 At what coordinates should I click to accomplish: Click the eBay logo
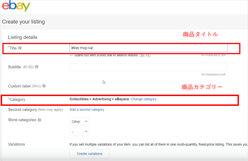[16, 6]
